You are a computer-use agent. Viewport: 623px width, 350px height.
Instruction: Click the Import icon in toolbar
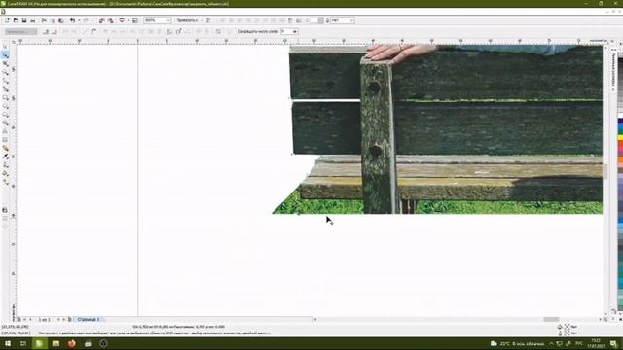pyautogui.click(x=101, y=20)
